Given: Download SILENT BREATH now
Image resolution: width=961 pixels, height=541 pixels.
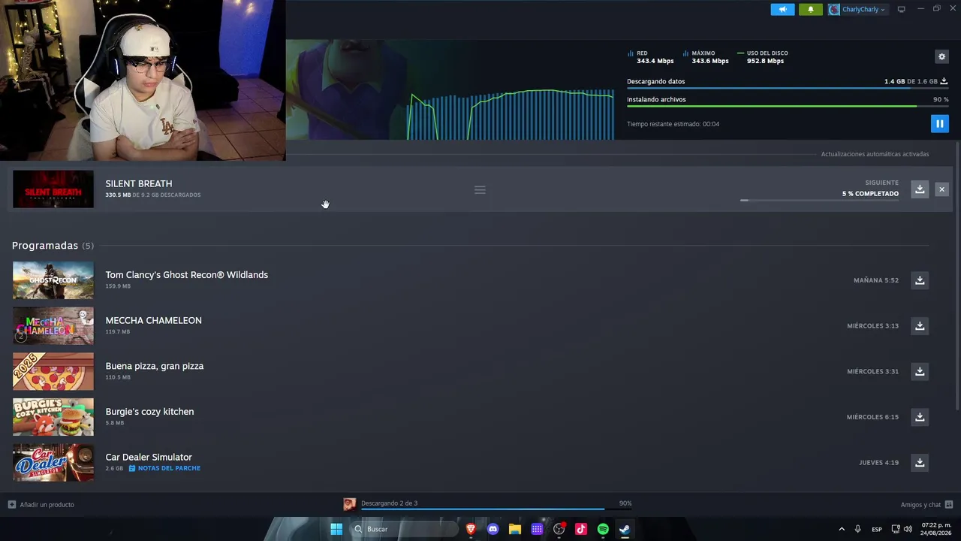Looking at the screenshot, I should click(x=920, y=189).
